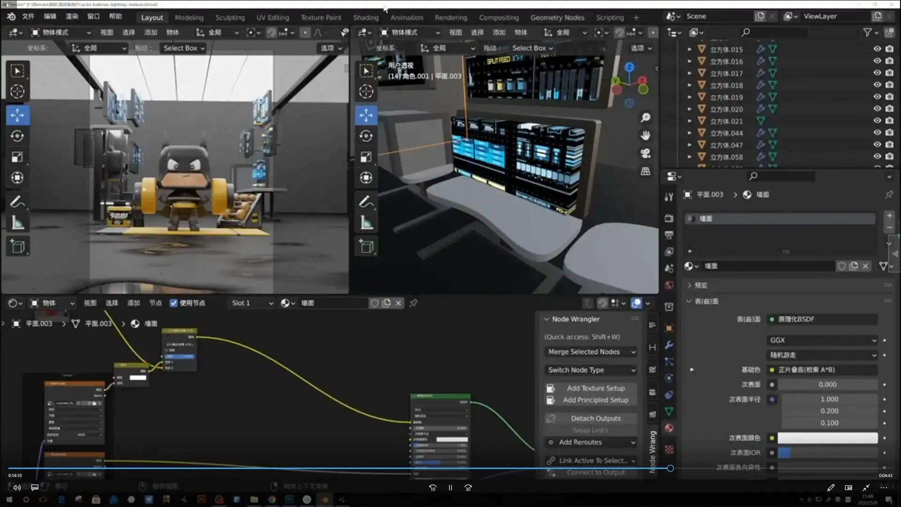901x507 pixels.
Task: Click the Detach Outputs button
Action: (x=595, y=418)
